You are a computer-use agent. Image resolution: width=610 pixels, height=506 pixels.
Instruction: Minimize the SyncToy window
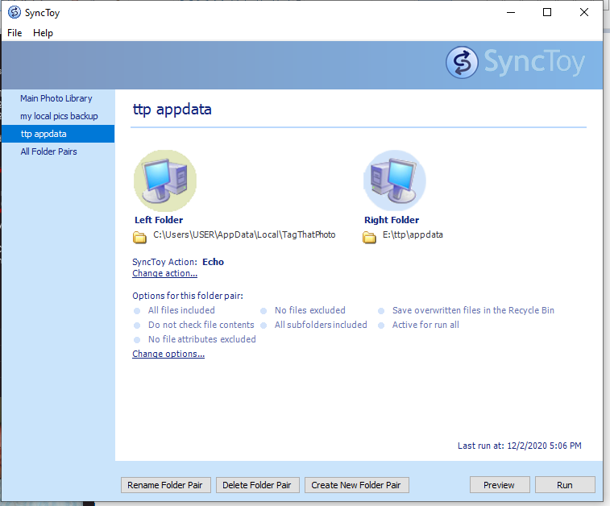point(511,12)
